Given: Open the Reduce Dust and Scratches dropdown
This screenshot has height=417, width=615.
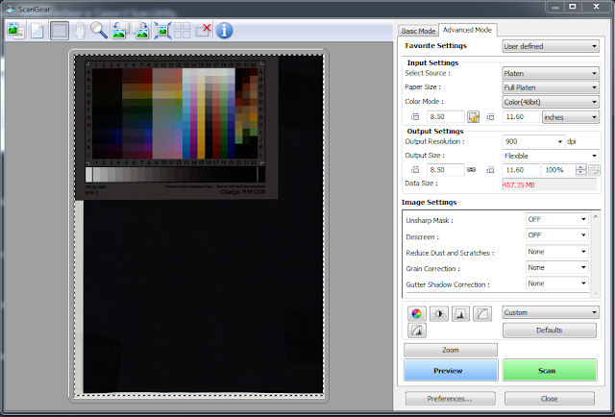Looking at the screenshot, I should [557, 252].
